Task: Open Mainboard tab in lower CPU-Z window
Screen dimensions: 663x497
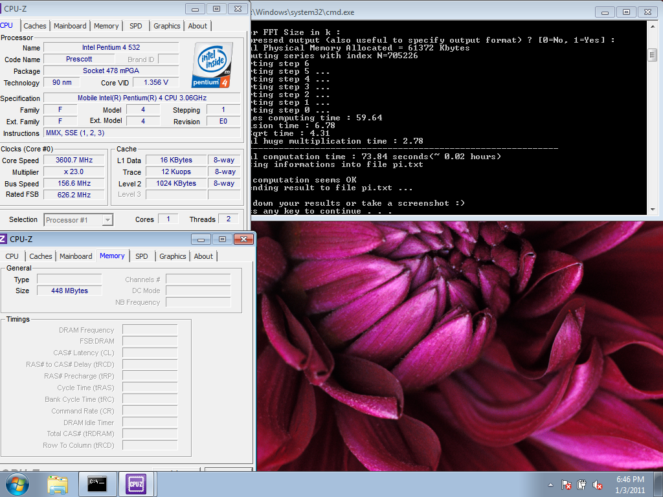Action: point(76,256)
